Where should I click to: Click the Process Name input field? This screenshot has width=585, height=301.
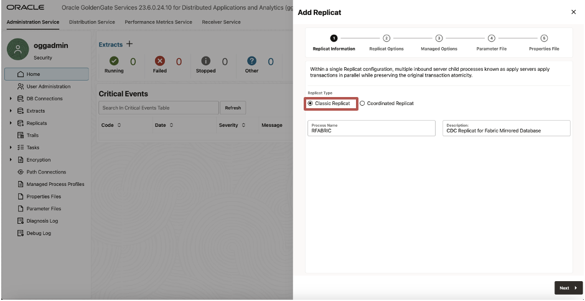click(x=372, y=130)
